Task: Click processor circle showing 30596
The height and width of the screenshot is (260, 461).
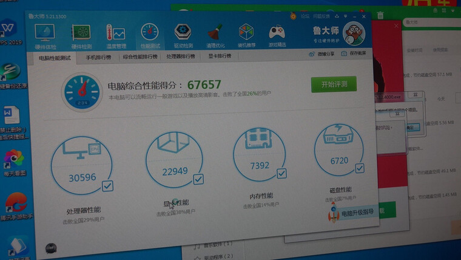Action: [x=82, y=166]
